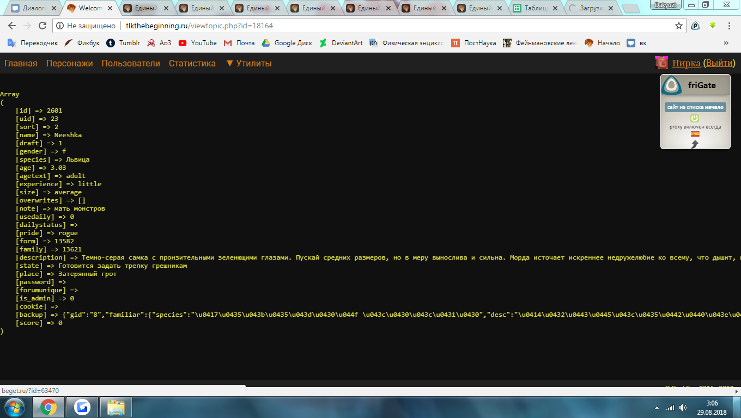The height and width of the screenshot is (418, 741).
Task: Open the Google Диск bookmark
Action: (287, 43)
